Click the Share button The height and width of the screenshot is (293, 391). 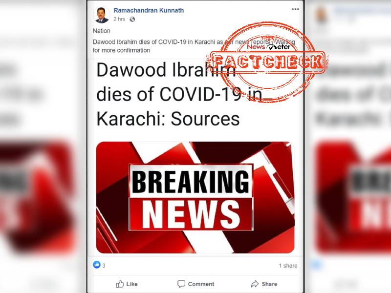264,284
